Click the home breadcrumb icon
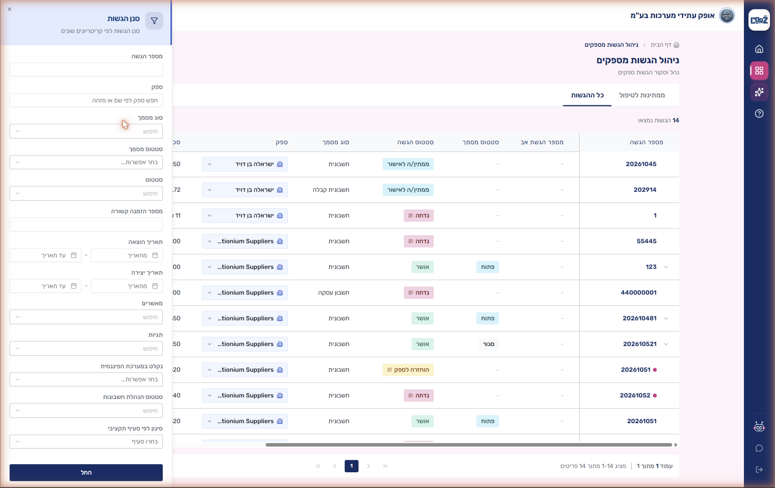 click(676, 45)
